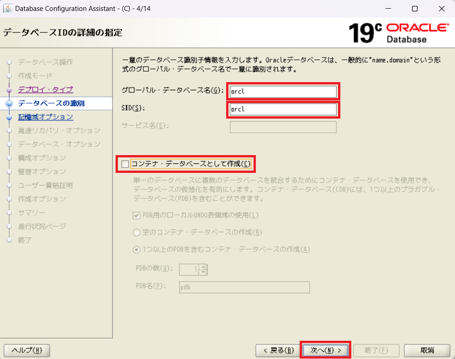Go to 記憶域オプション step in sidebar
Viewport: 455px width, 359px height.
click(x=45, y=117)
